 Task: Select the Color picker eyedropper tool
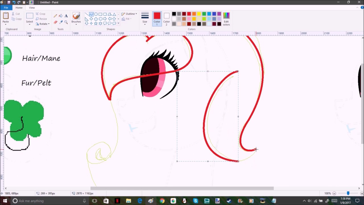pyautogui.click(x=61, y=22)
